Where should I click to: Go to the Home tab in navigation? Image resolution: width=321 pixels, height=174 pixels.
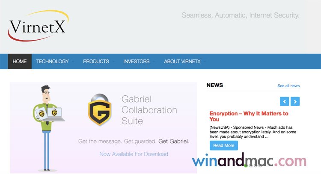(20, 62)
